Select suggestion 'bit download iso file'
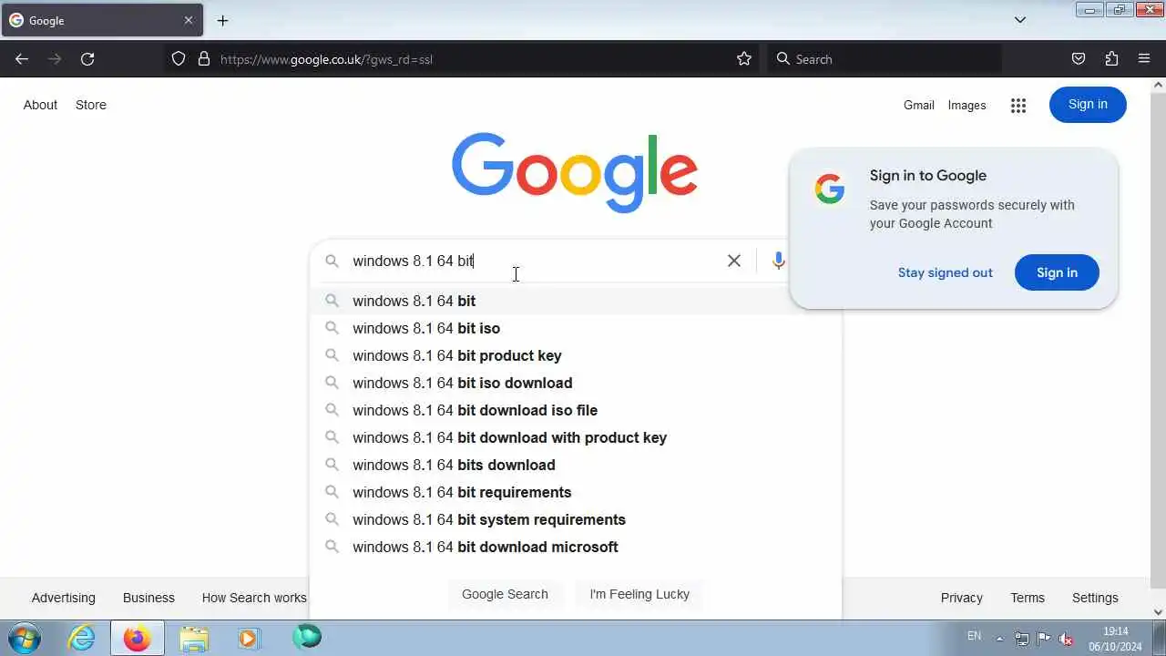The width and height of the screenshot is (1166, 656). click(x=576, y=410)
